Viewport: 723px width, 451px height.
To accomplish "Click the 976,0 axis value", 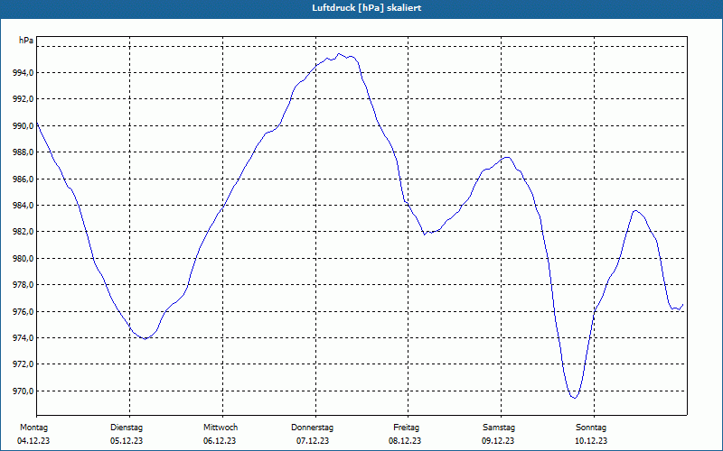I will tap(23, 311).
